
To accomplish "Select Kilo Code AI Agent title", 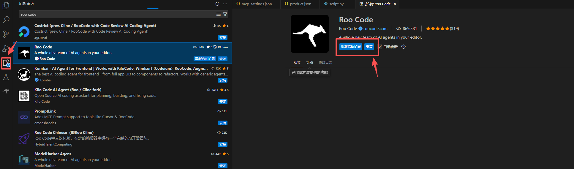I will coord(68,90).
